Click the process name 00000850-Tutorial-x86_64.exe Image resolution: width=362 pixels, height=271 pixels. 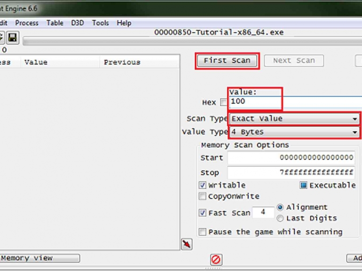pyautogui.click(x=219, y=32)
